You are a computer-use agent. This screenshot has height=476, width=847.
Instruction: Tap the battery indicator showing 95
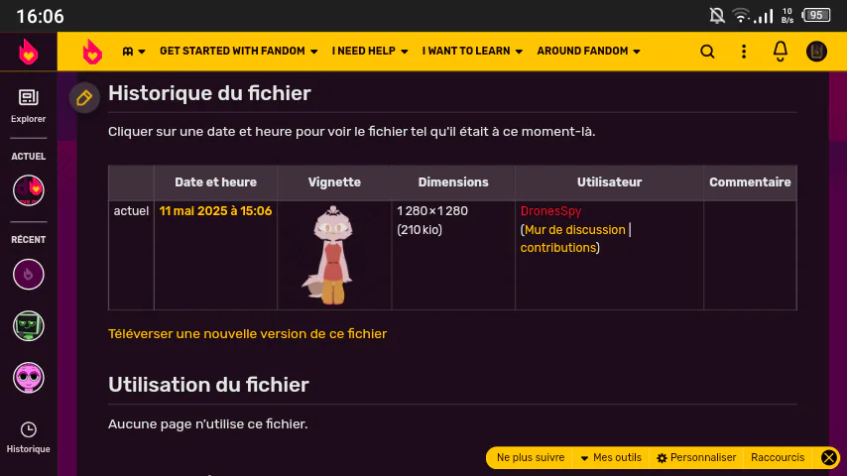pyautogui.click(x=816, y=15)
